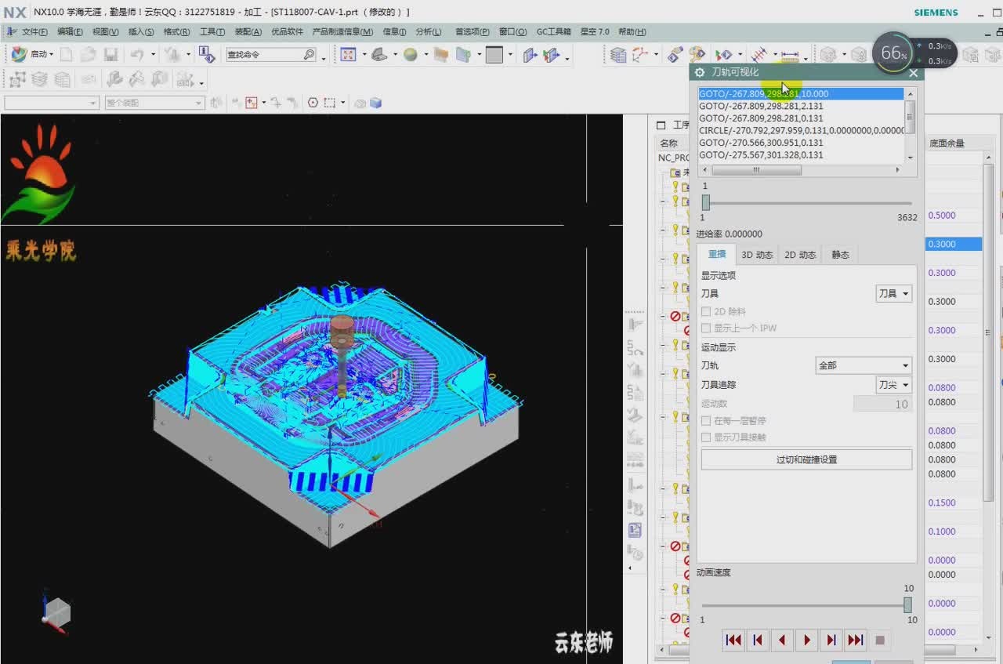Click the Save disk icon
This screenshot has height=664, width=1003.
click(x=110, y=54)
